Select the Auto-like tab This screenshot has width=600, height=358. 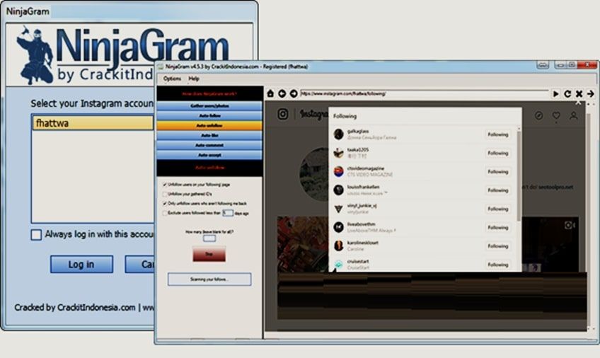209,135
